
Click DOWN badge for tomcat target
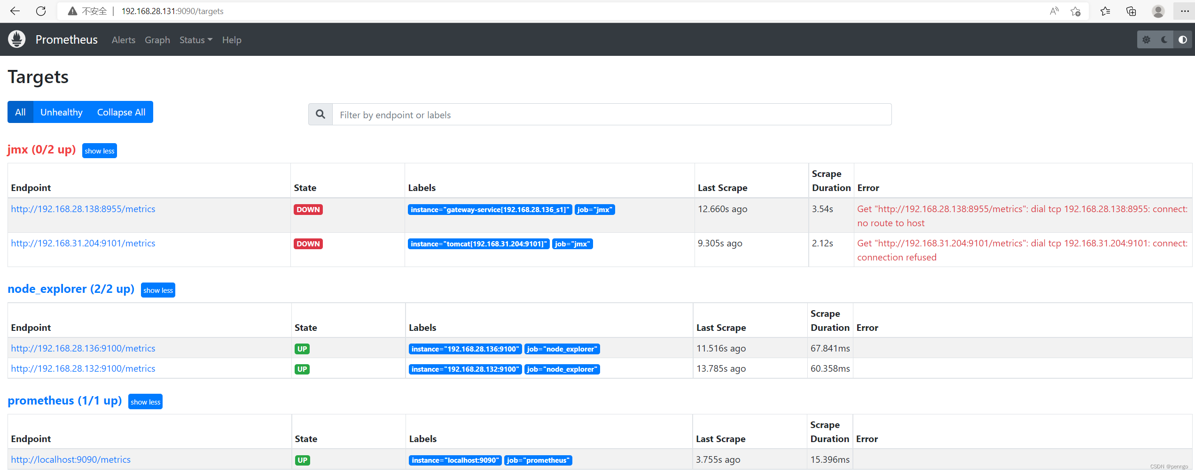[308, 244]
